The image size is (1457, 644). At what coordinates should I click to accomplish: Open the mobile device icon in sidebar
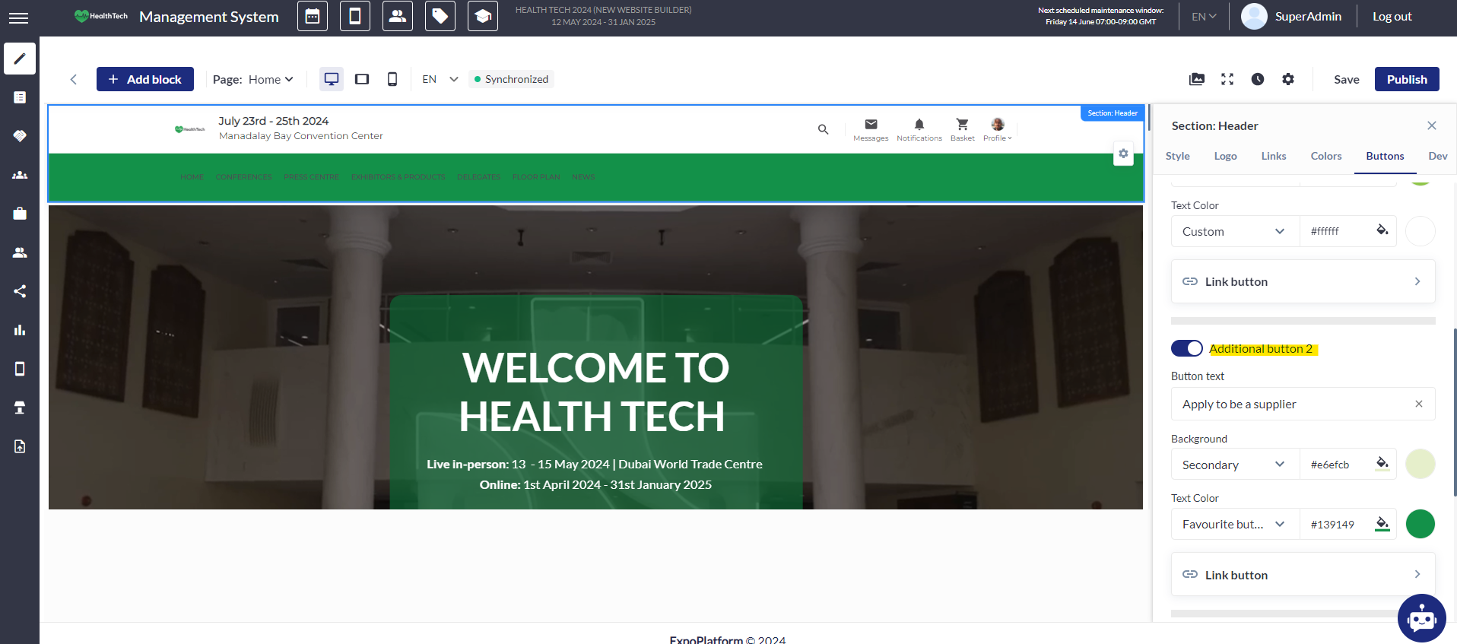coord(20,369)
